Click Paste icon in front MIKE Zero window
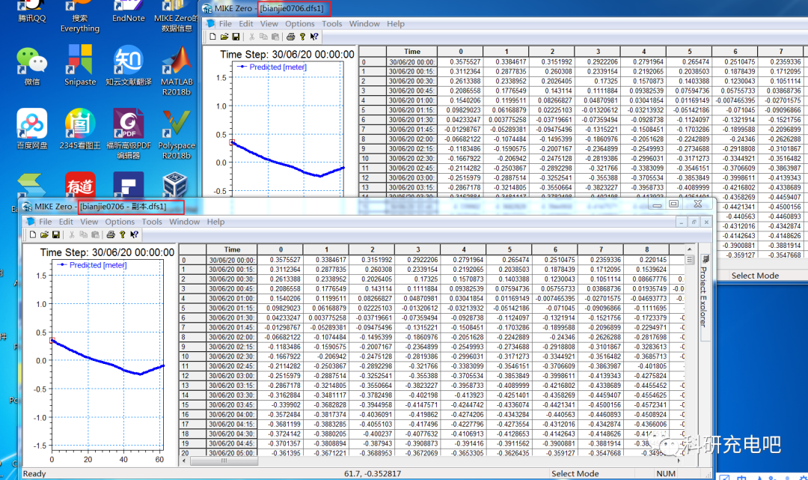 tap(95, 235)
